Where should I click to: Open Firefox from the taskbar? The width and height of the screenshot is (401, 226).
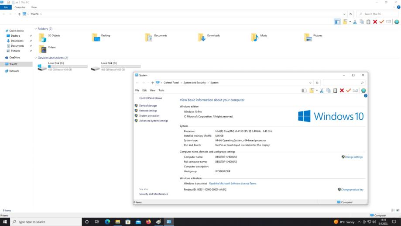[148, 222]
